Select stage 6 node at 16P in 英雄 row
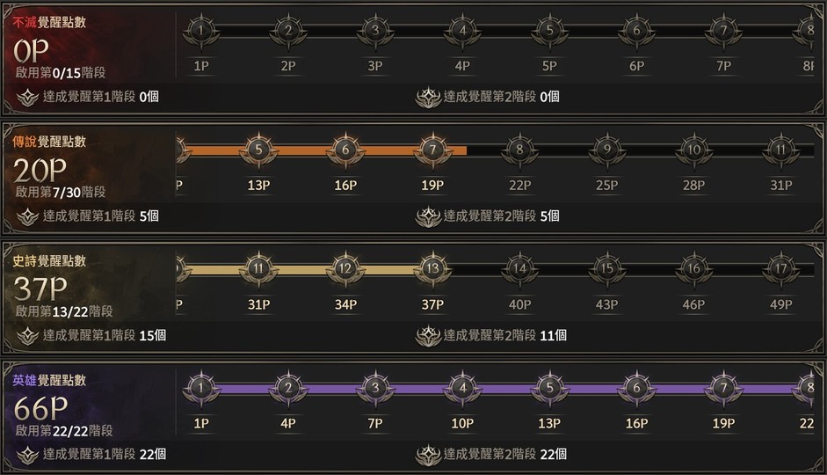The height and width of the screenshot is (475, 827). [x=636, y=388]
